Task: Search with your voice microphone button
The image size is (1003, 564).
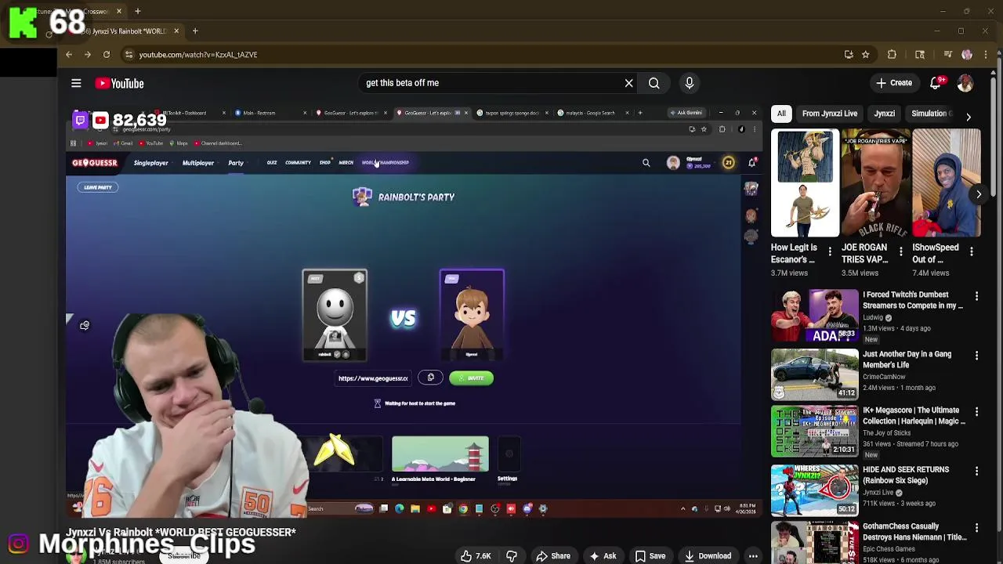Action: [x=690, y=83]
